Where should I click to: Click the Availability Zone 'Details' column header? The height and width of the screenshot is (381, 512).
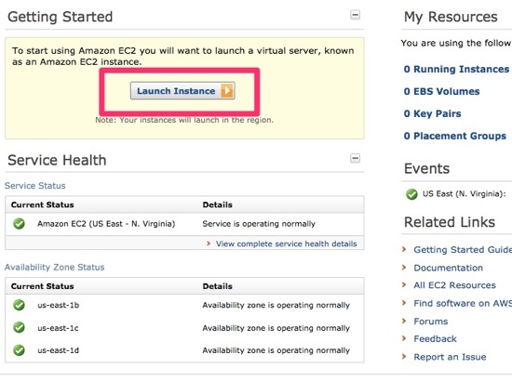click(x=218, y=286)
